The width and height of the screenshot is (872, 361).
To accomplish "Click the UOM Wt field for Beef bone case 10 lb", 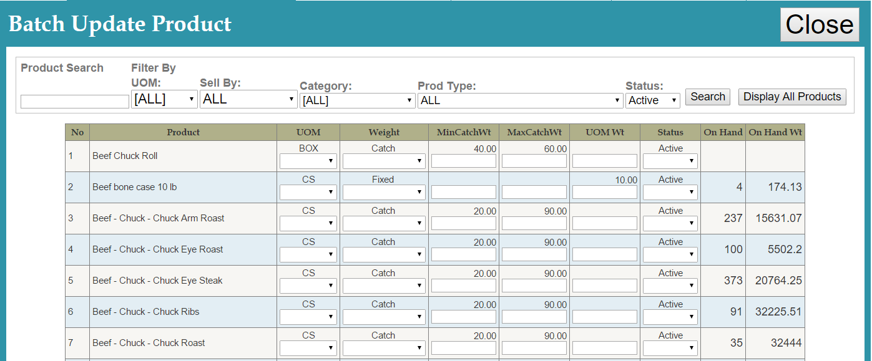I will [x=605, y=192].
